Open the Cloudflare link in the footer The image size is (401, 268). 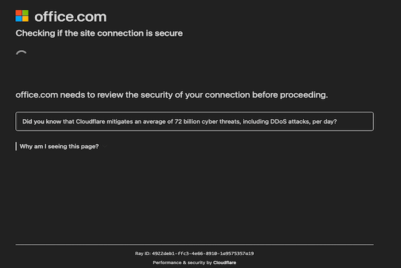[x=224, y=263]
